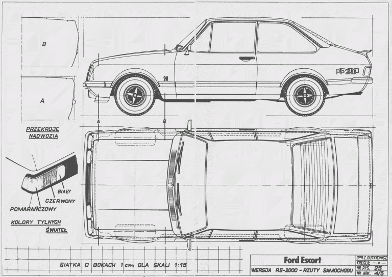The width and height of the screenshot is (392, 277).
Task: Click the roof panel in the top view
Action: (x=249, y=185)
